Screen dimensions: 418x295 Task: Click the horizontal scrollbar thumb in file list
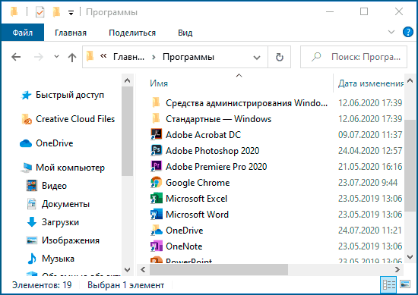point(219,270)
